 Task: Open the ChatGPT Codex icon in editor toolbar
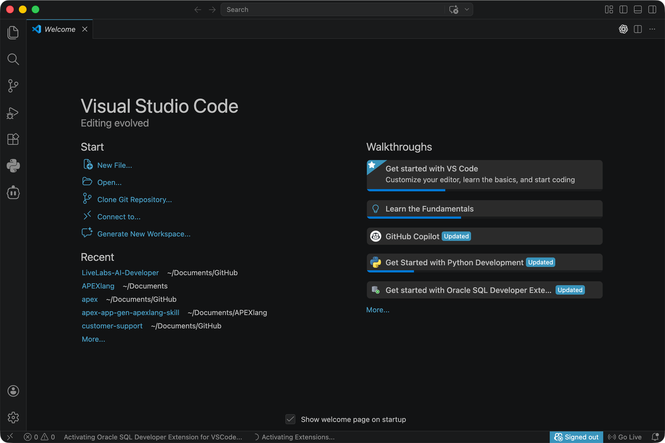click(623, 29)
